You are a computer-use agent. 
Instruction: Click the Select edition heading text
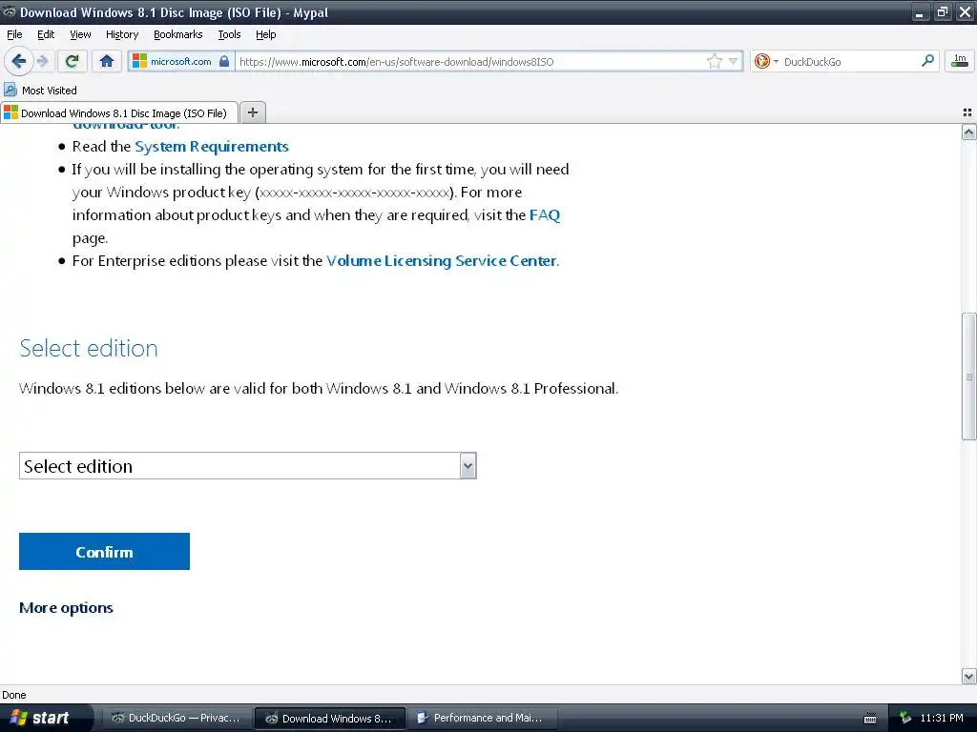(89, 349)
